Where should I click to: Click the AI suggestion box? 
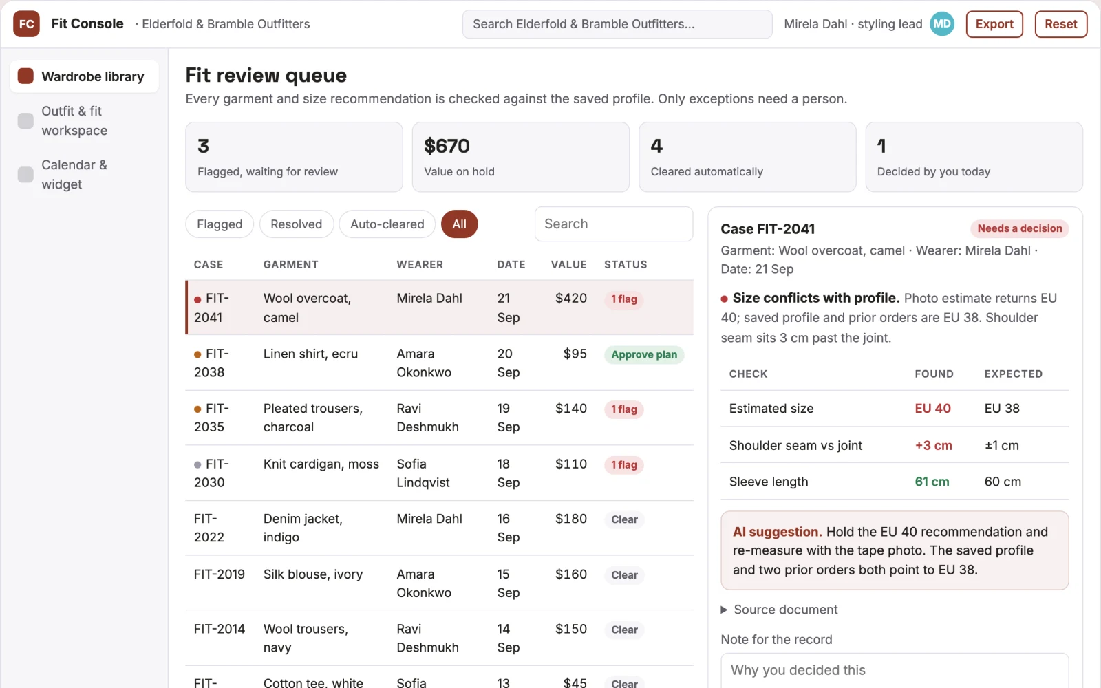click(x=895, y=550)
